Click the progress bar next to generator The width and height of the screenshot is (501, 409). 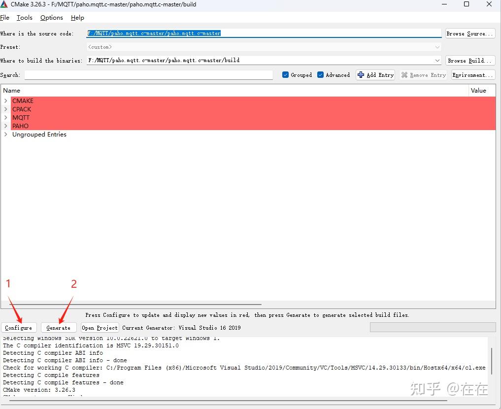point(433,327)
